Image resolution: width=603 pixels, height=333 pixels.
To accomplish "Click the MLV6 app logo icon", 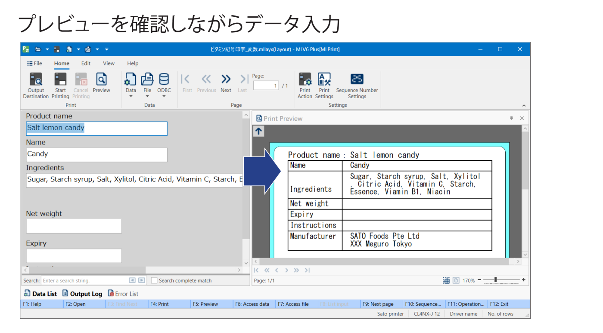I will click(x=26, y=49).
